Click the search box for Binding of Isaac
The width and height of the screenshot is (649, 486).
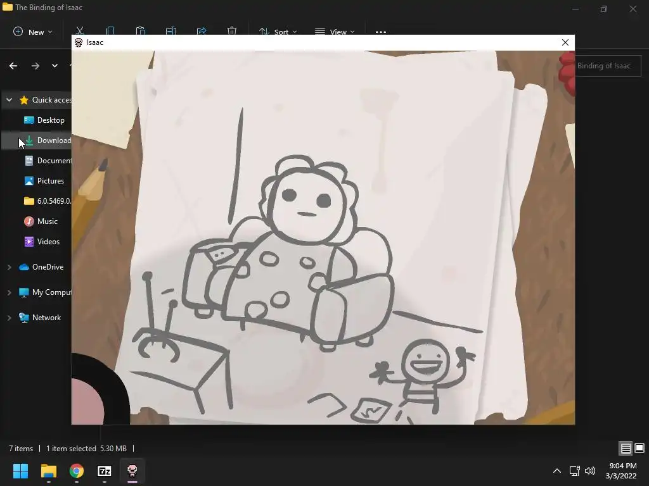(608, 66)
